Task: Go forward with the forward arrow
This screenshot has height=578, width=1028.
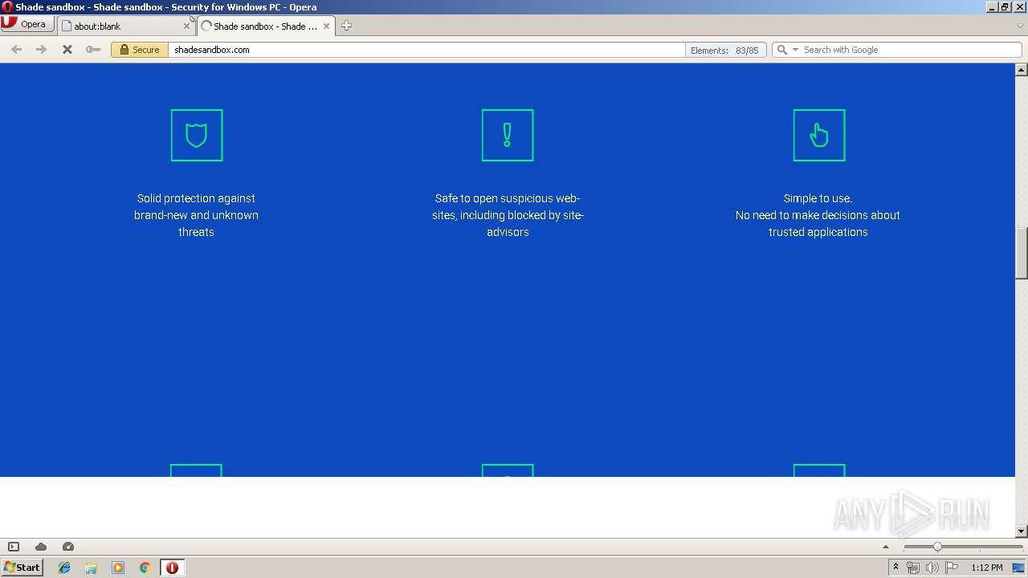Action: tap(41, 50)
